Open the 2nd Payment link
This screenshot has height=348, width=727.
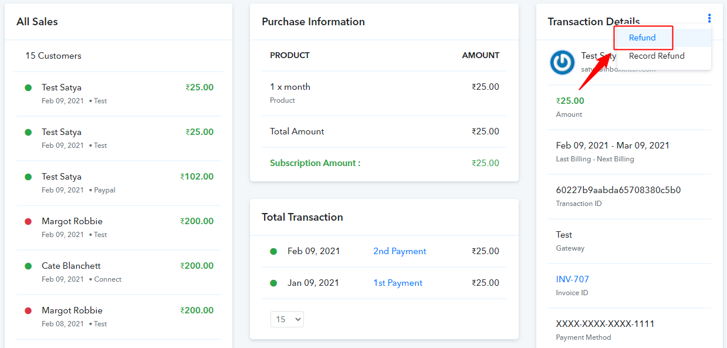point(400,251)
